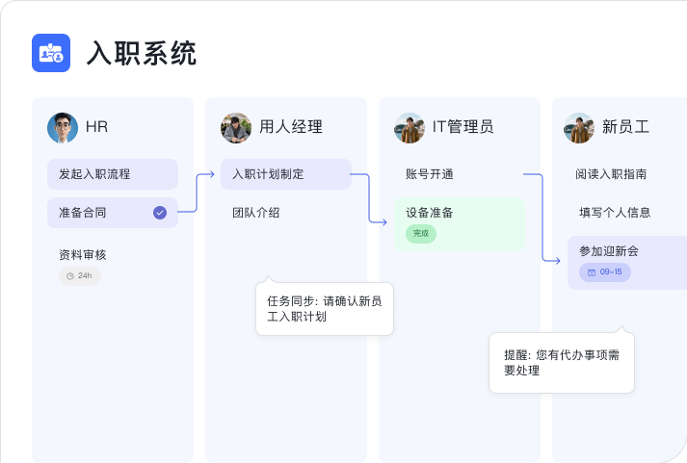Click the green 完成 status badge
Image resolution: width=687 pixels, height=463 pixels.
pos(421,233)
